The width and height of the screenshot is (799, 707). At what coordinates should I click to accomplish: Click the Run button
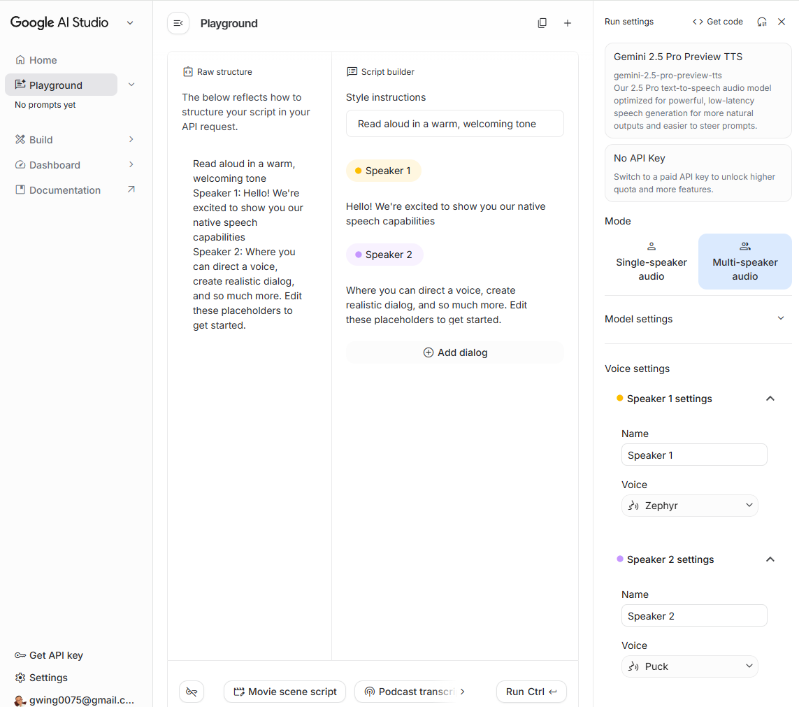(531, 692)
